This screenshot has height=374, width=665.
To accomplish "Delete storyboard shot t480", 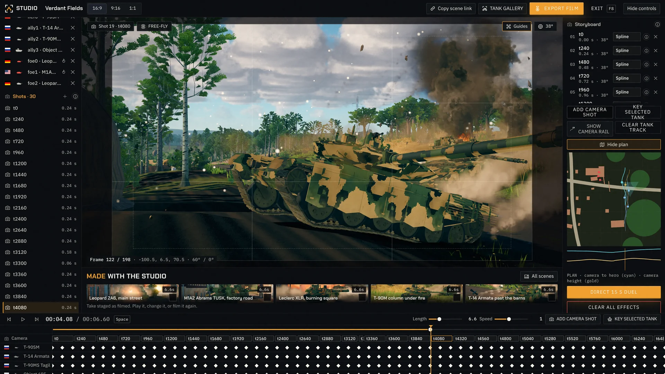I will coord(656,64).
